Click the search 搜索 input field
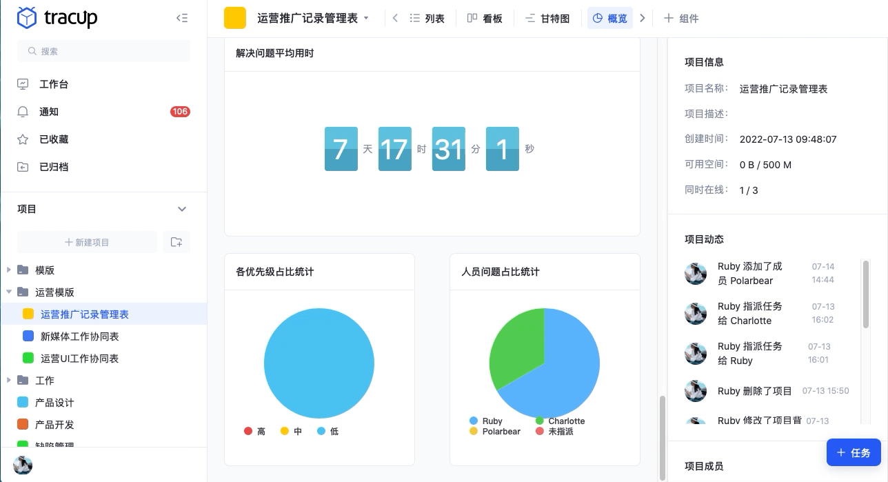This screenshot has height=482, width=888. click(103, 51)
